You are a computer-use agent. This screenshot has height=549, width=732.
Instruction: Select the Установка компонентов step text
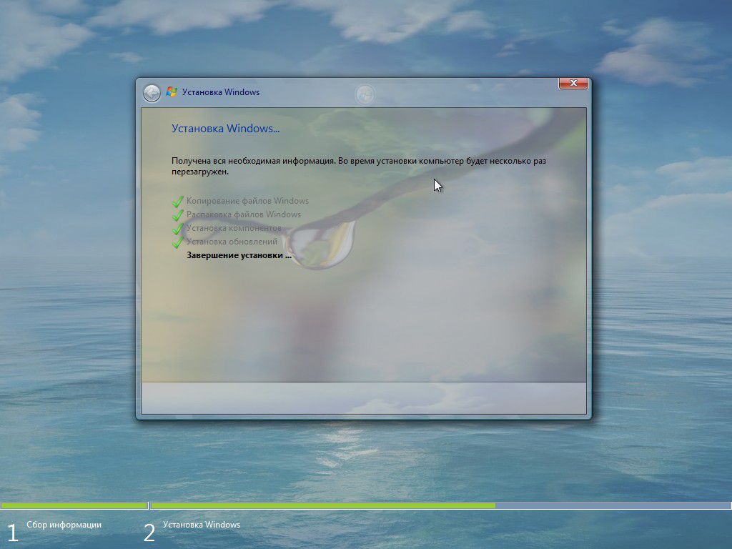tap(234, 228)
